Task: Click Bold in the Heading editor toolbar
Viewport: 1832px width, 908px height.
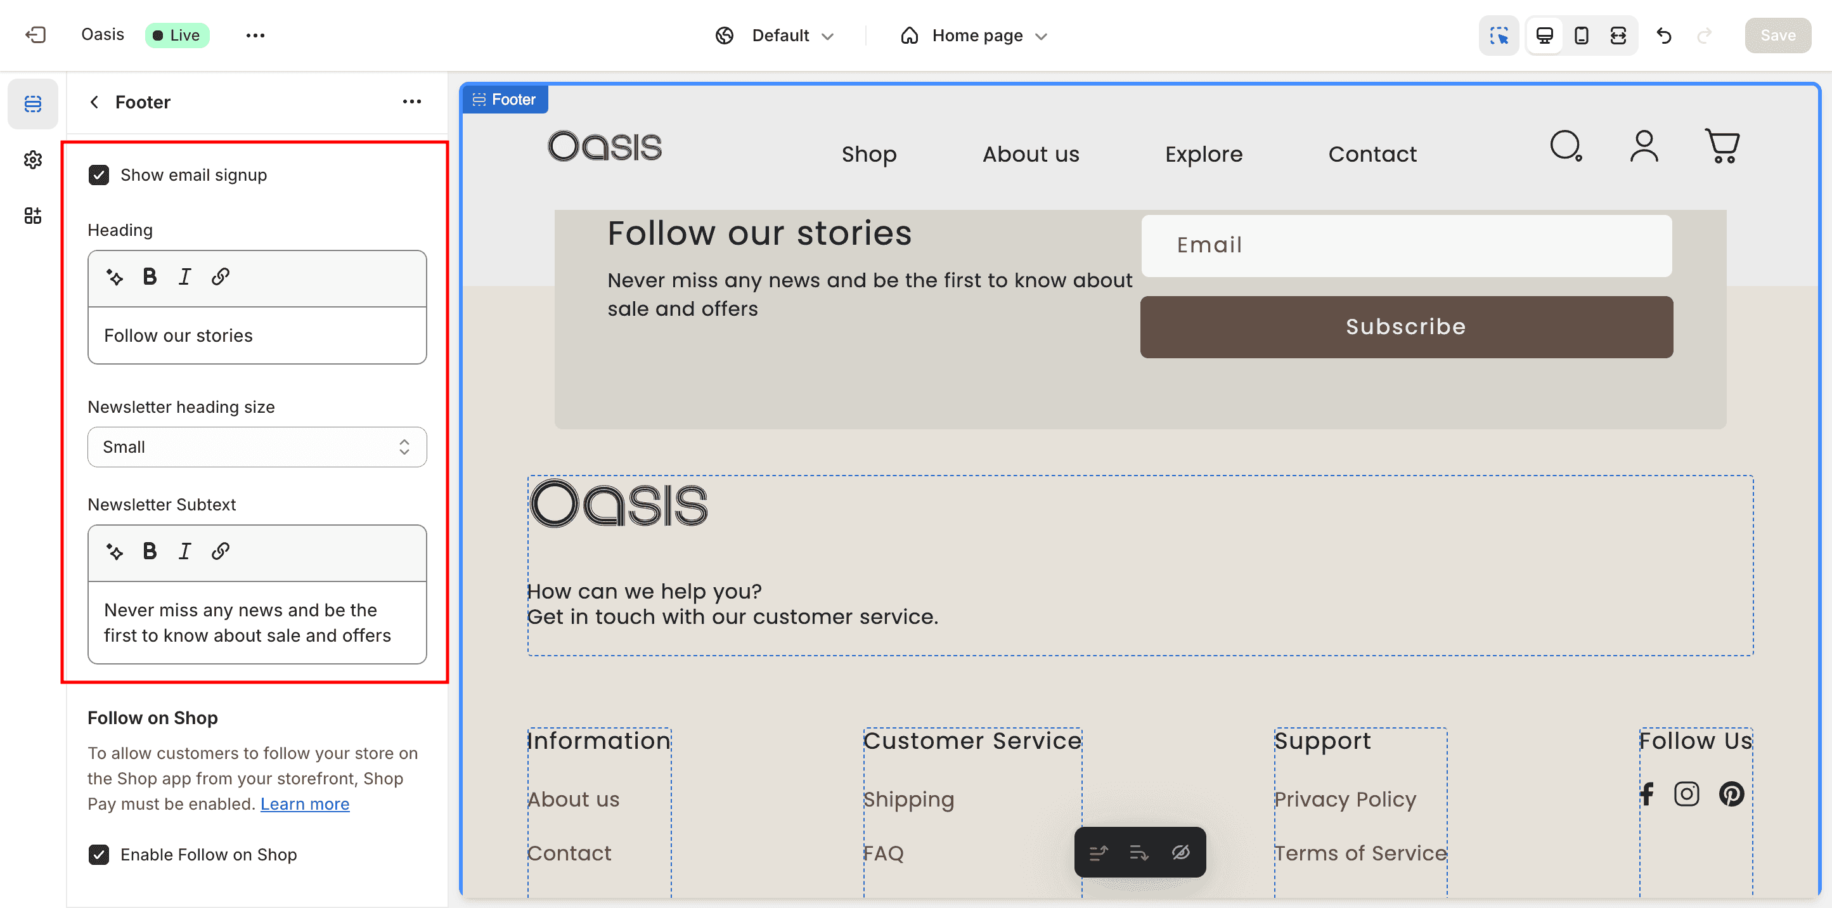Action: pyautogui.click(x=150, y=277)
